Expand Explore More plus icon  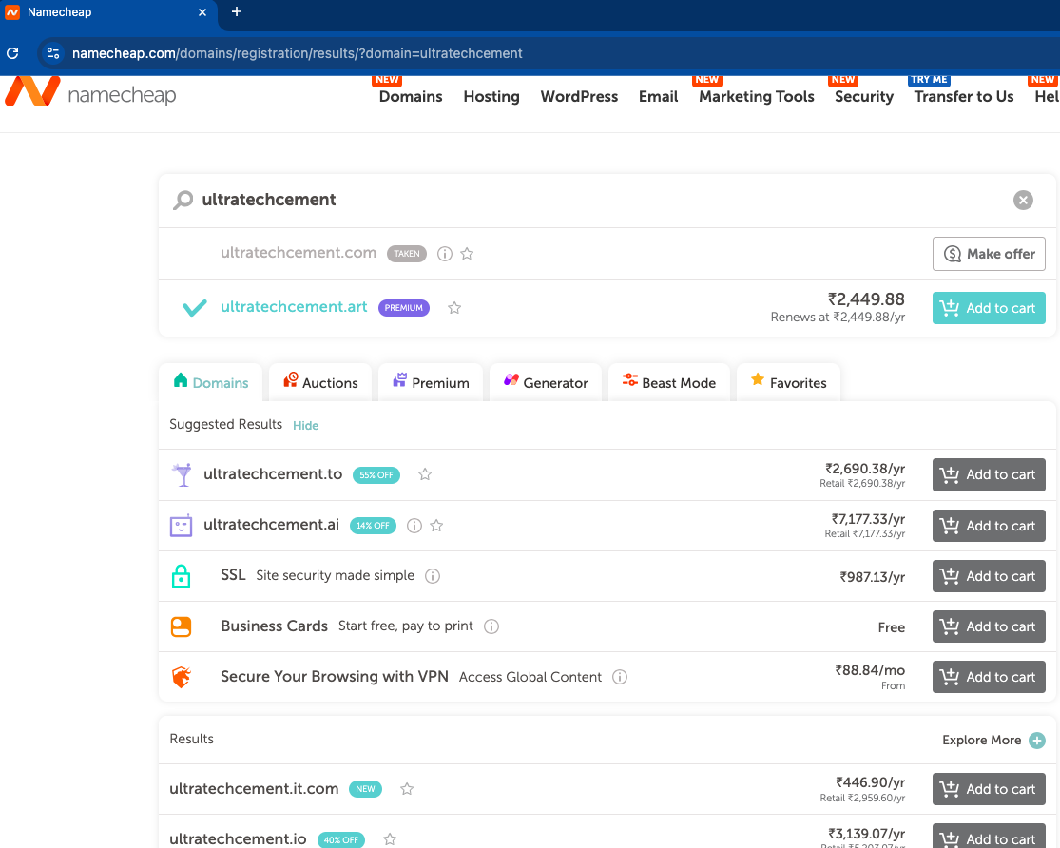(x=1036, y=741)
